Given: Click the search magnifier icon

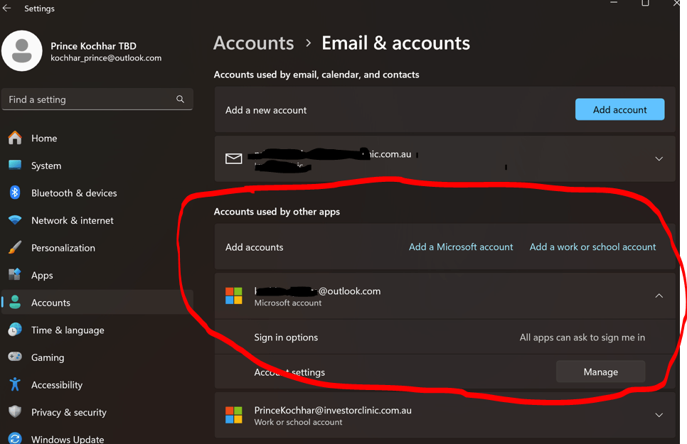Looking at the screenshot, I should [180, 99].
